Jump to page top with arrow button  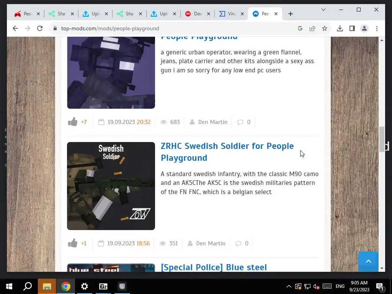(368, 261)
